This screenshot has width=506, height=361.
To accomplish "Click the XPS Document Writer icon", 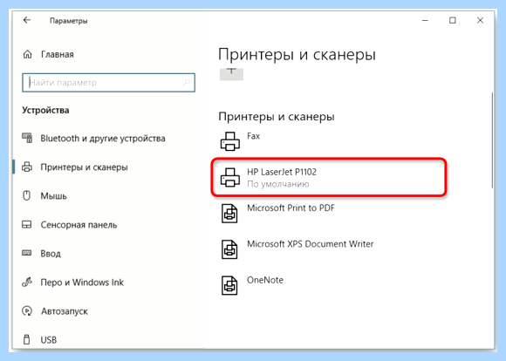I will (x=229, y=249).
